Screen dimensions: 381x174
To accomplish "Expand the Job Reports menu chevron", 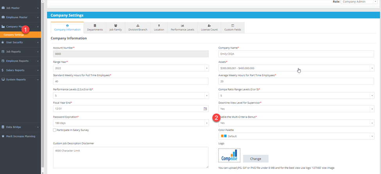I will pos(38,52).
